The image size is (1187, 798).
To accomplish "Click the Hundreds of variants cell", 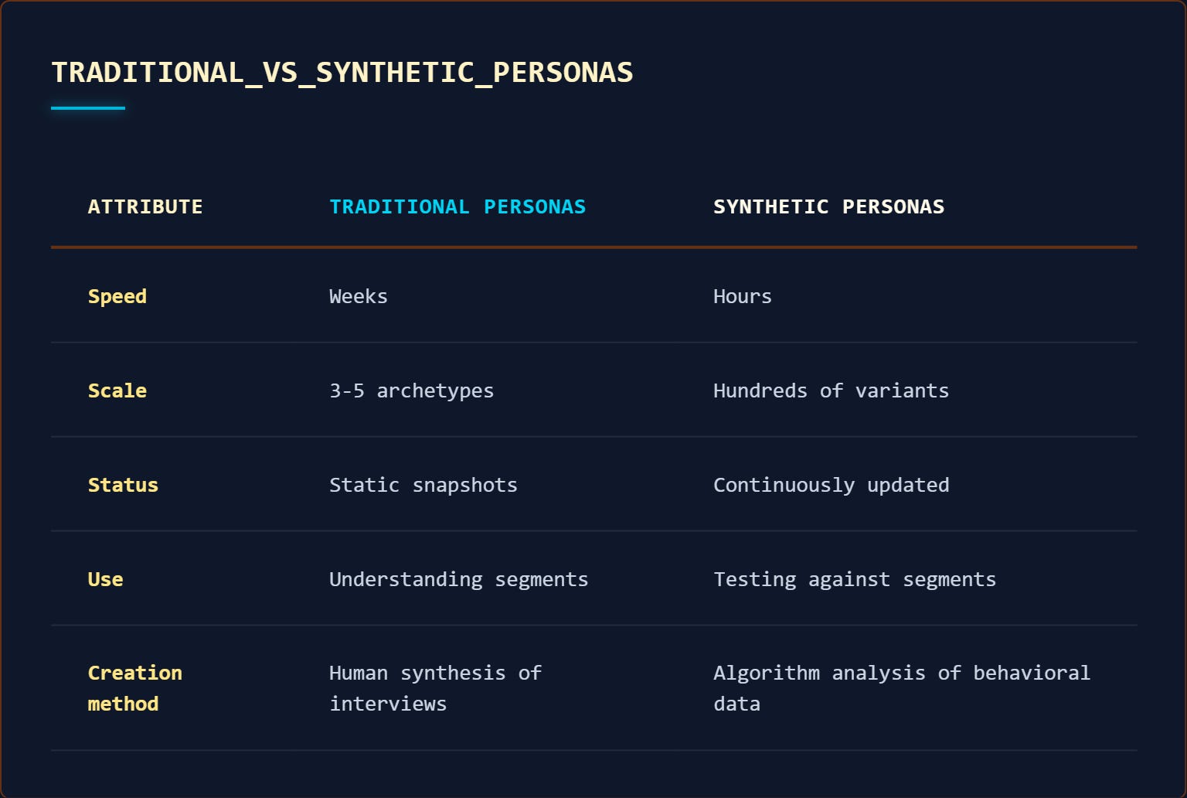I will (832, 390).
